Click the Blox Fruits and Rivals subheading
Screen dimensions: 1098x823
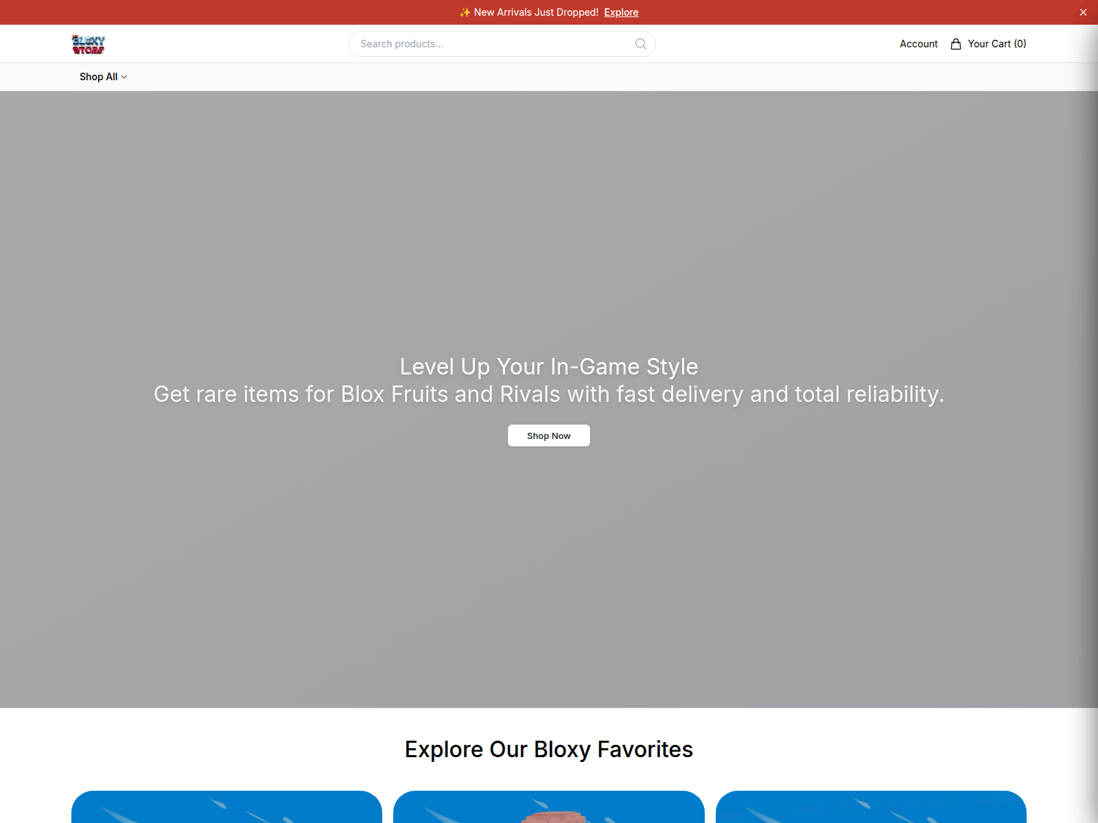[549, 394]
